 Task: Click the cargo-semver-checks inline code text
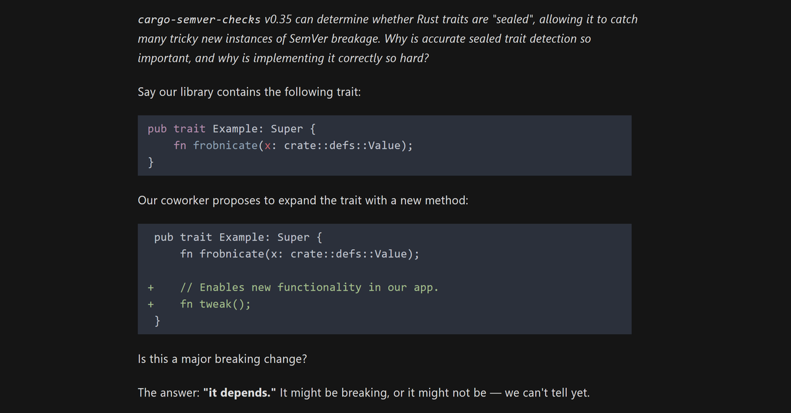pyautogui.click(x=198, y=19)
